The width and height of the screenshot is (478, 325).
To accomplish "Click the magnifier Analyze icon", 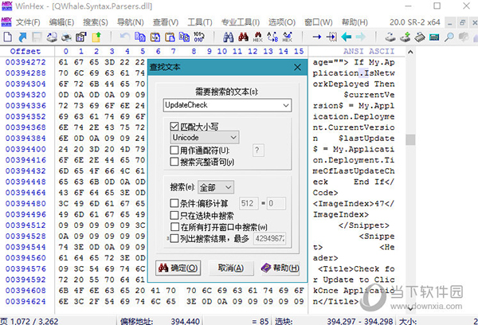I will [449, 37].
